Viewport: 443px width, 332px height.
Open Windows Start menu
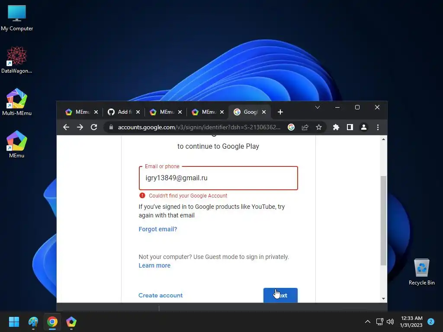14,322
